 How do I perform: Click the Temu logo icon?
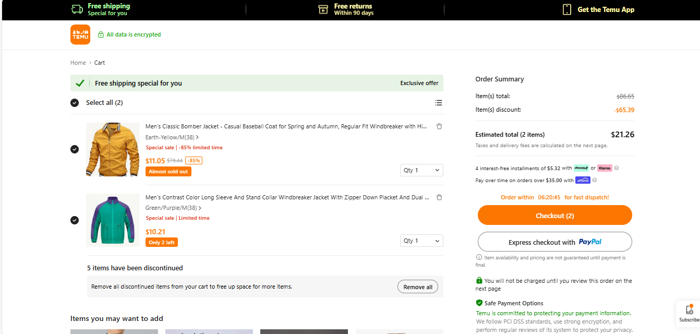[80, 34]
